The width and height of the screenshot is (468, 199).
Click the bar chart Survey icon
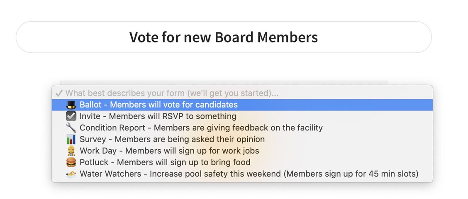[71, 139]
